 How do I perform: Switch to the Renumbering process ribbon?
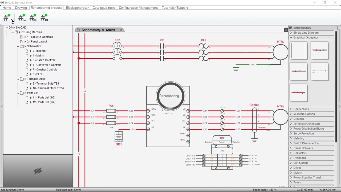click(x=46, y=7)
